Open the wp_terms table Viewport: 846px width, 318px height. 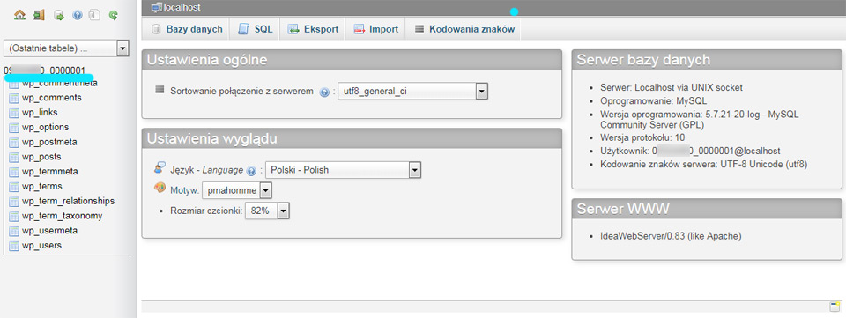point(42,187)
